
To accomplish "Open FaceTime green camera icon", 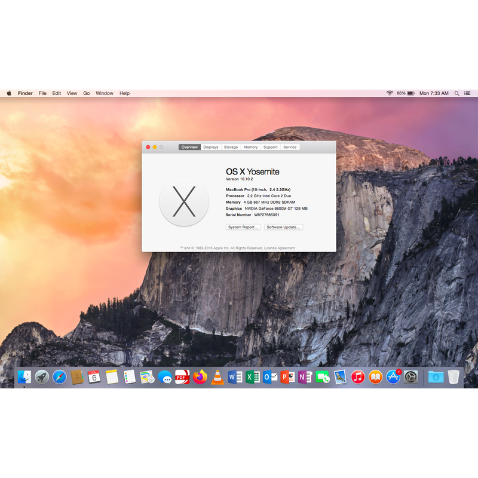I will pyautogui.click(x=323, y=377).
